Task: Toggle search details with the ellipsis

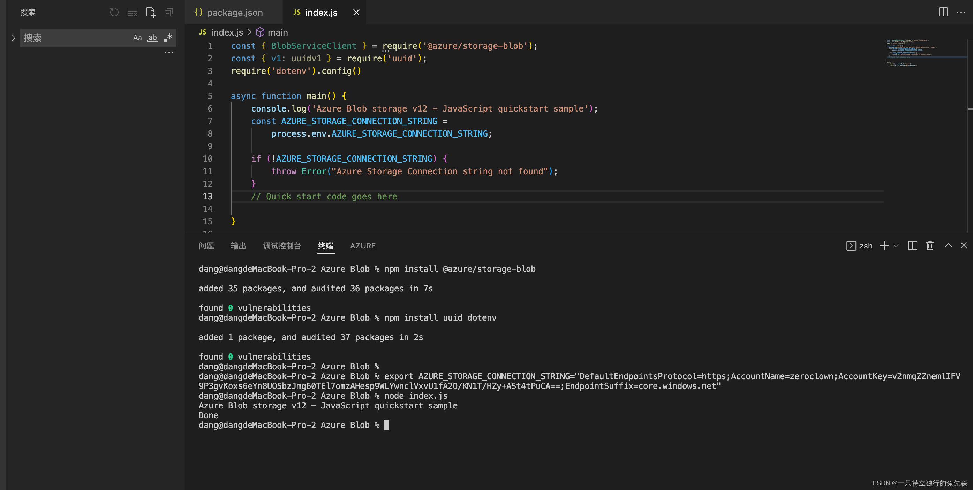Action: tap(169, 53)
